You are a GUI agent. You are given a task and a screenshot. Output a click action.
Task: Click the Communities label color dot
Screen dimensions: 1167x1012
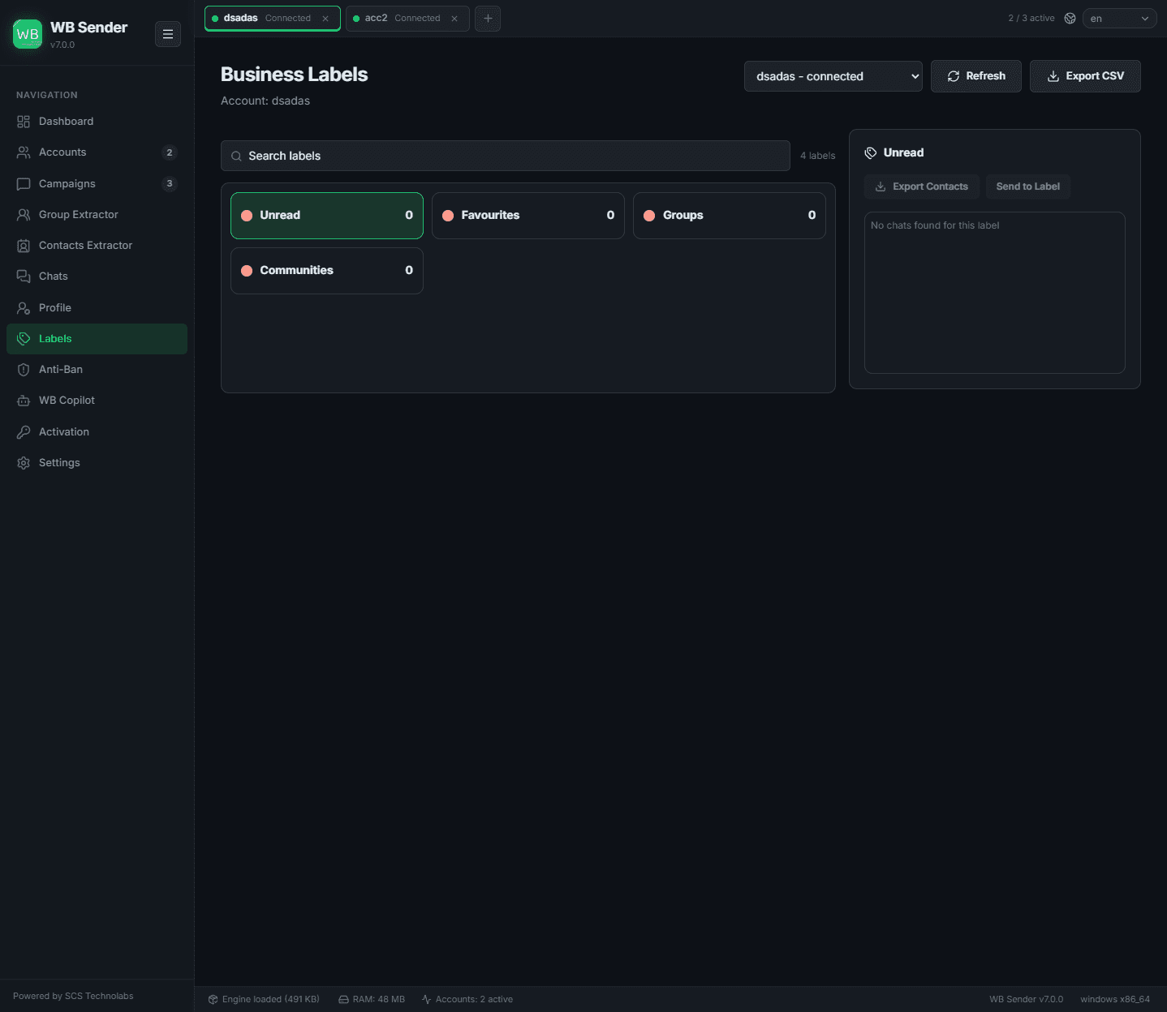pyautogui.click(x=247, y=271)
